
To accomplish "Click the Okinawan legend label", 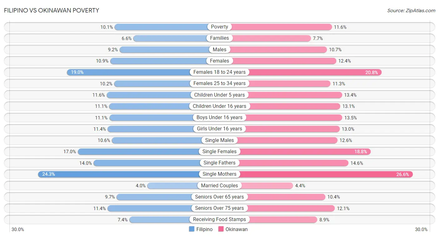I will pos(237,229).
